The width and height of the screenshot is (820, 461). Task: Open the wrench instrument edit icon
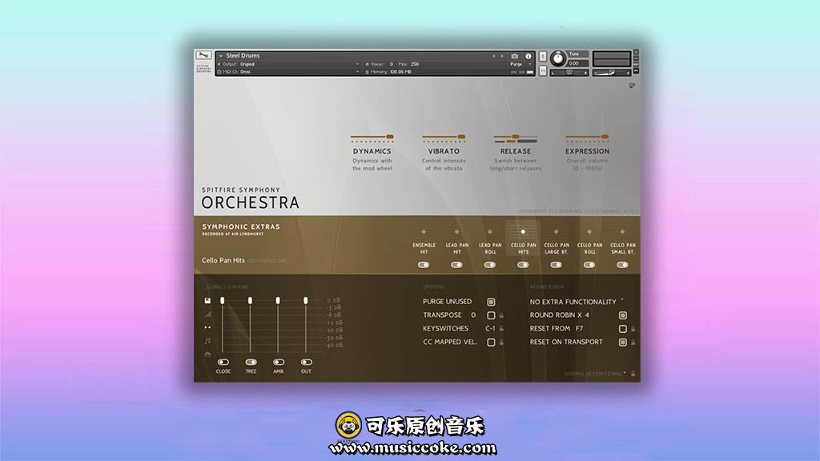pos(203,55)
